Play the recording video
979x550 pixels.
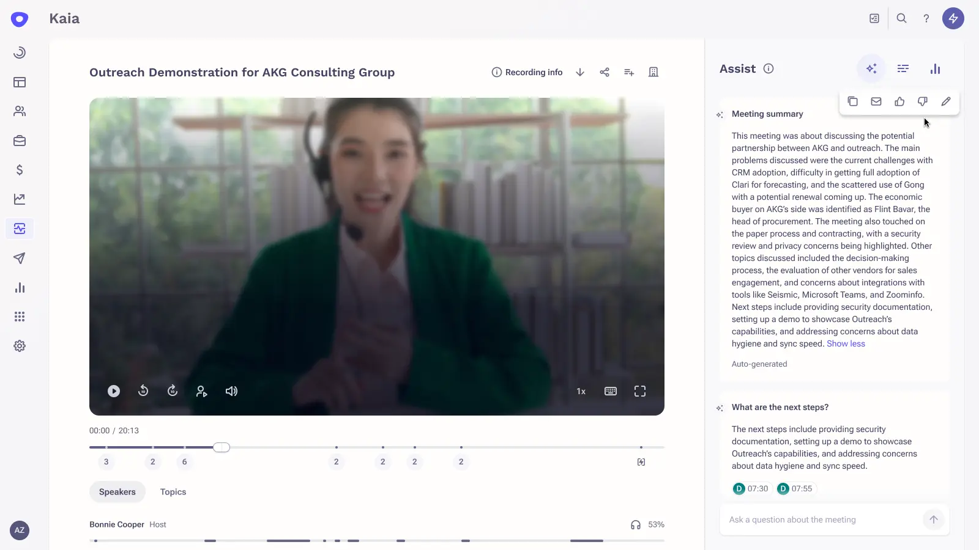pos(114,391)
